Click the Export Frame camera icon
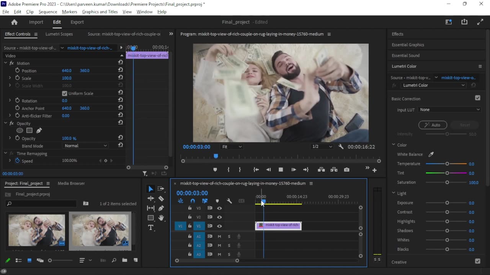Screen dimensions: 490x275 [346, 170]
